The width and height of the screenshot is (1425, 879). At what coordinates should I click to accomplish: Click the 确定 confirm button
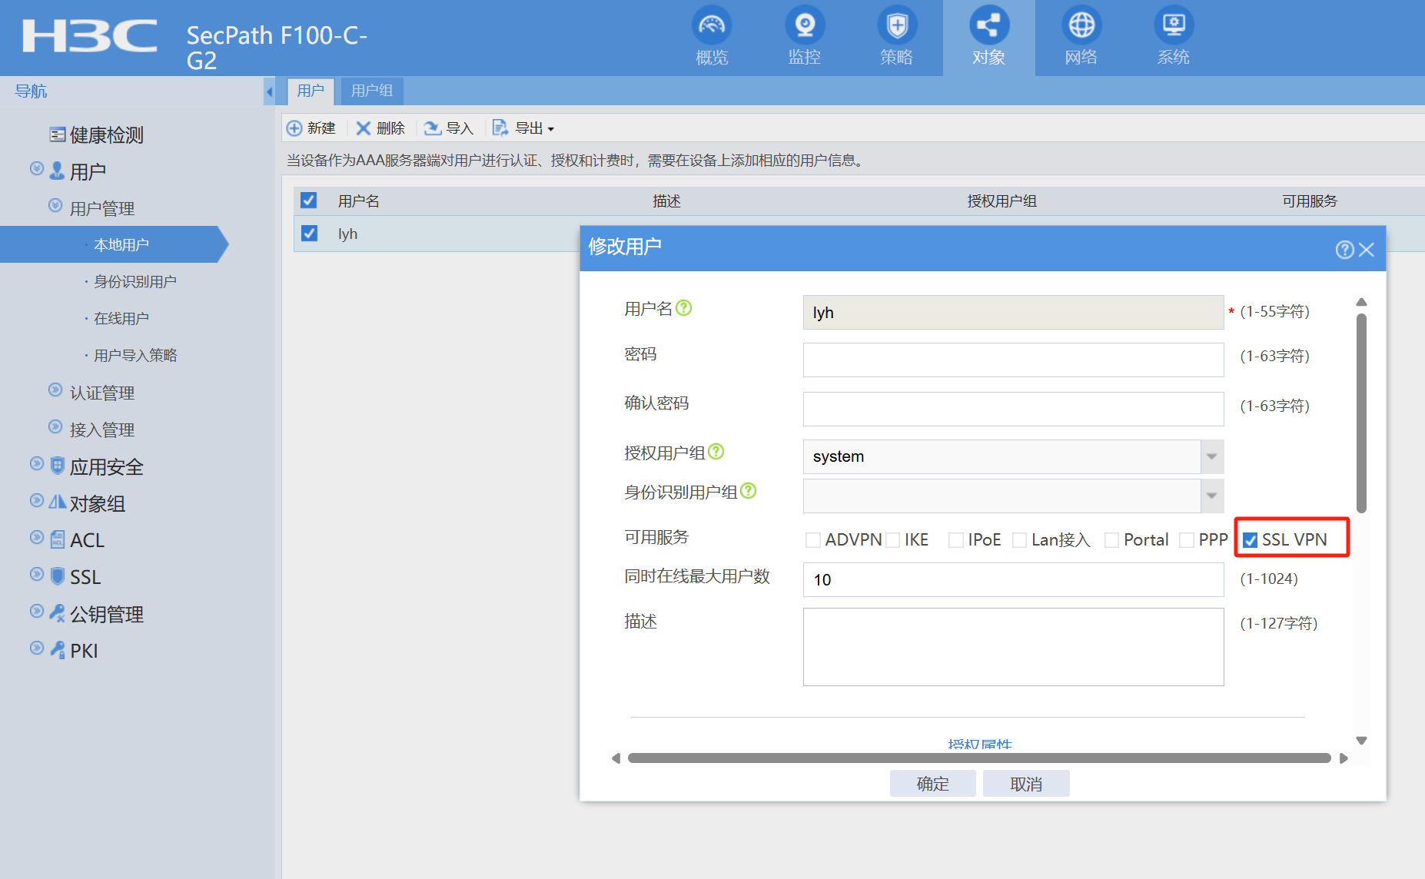click(933, 784)
